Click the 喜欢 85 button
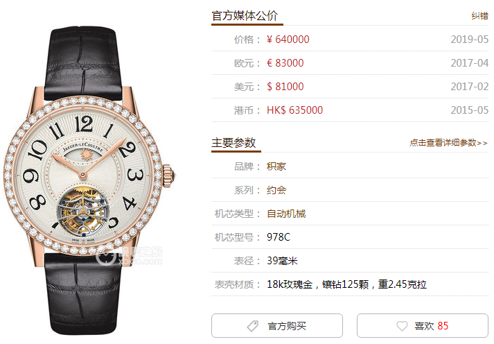The width and height of the screenshot is (494, 344). pyautogui.click(x=423, y=326)
